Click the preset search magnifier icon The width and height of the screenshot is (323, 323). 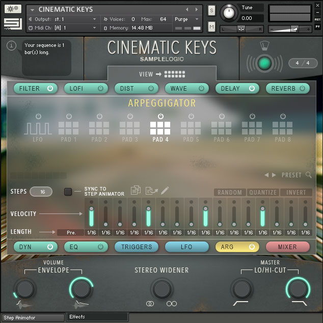tap(309, 175)
